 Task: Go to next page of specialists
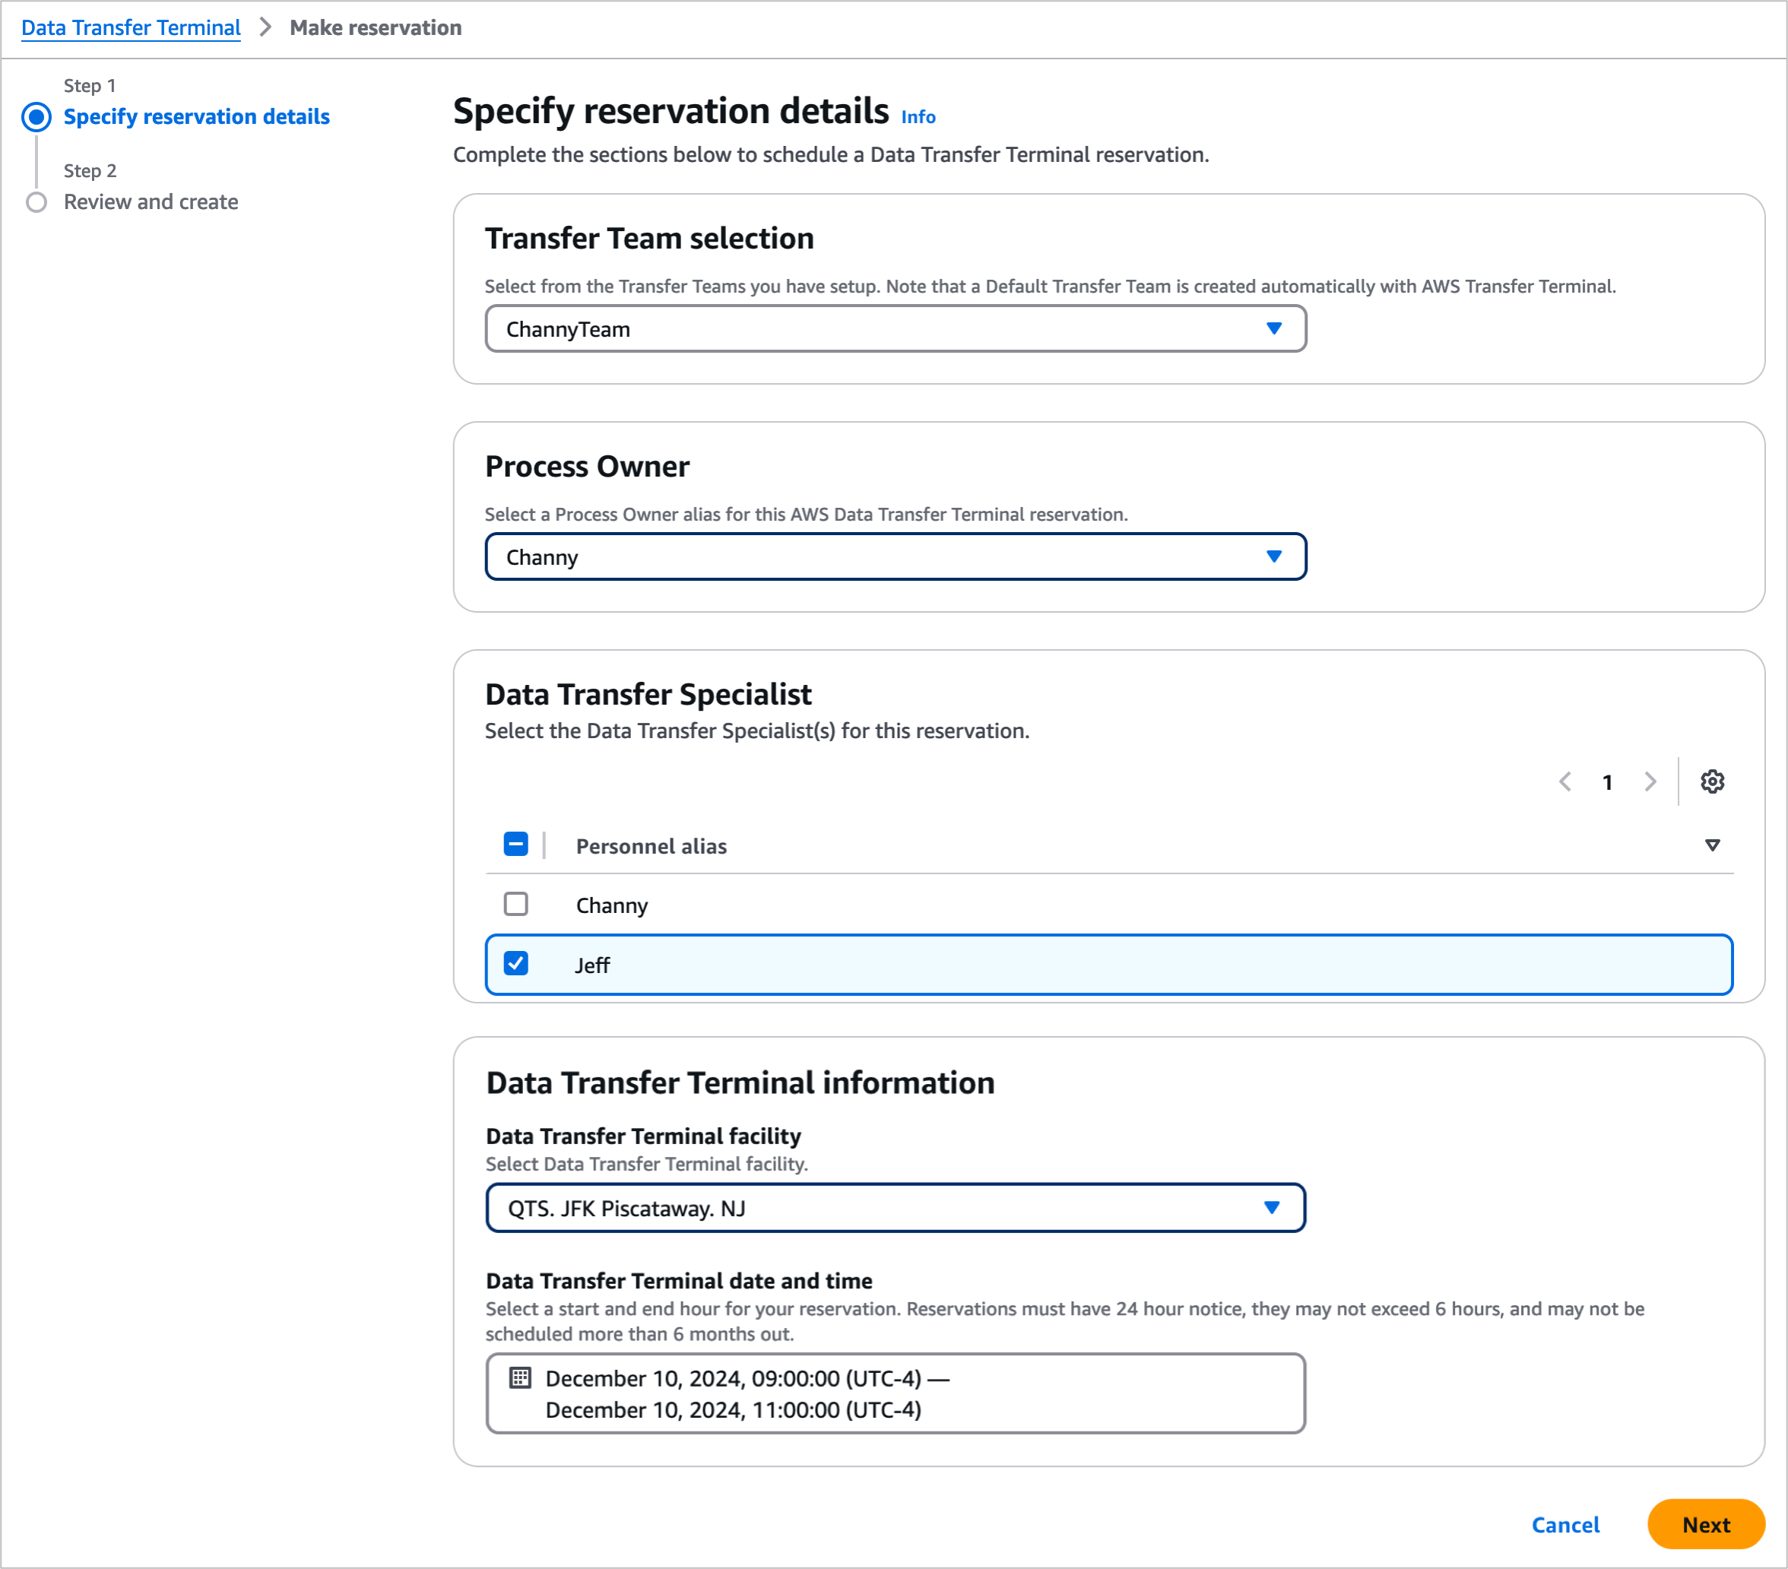[1650, 781]
